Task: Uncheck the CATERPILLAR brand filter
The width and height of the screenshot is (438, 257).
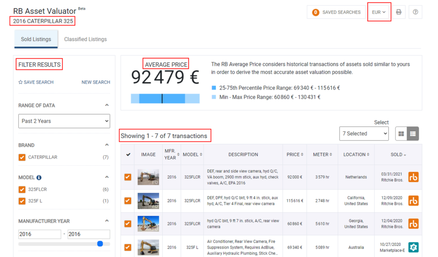Action: [22, 157]
